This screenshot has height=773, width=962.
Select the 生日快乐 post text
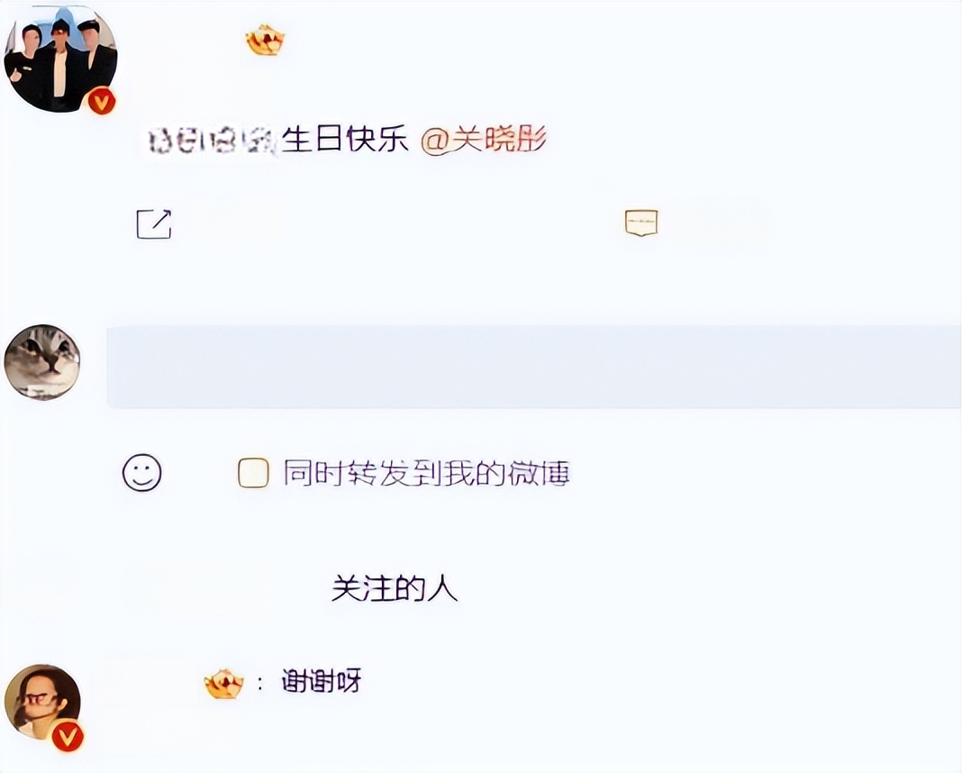click(345, 140)
